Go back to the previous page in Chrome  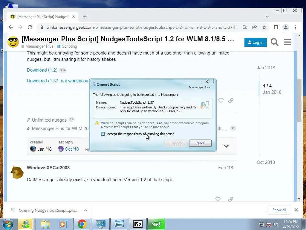tap(11, 27)
